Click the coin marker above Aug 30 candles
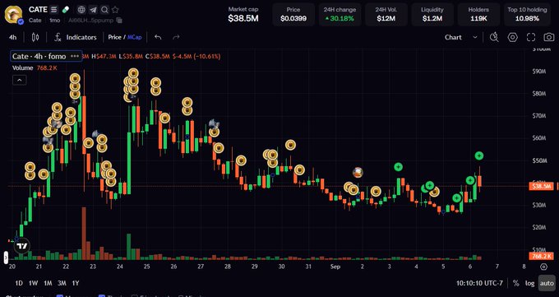 (290, 145)
